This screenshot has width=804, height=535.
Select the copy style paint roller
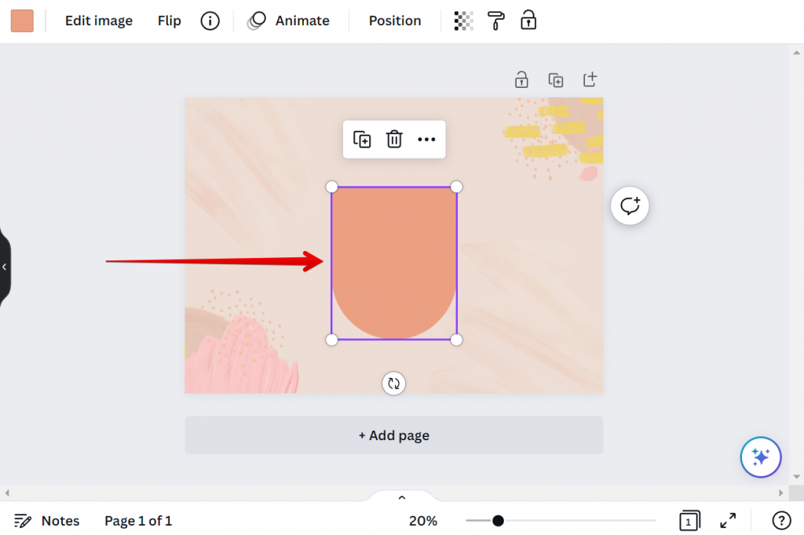pyautogui.click(x=495, y=20)
